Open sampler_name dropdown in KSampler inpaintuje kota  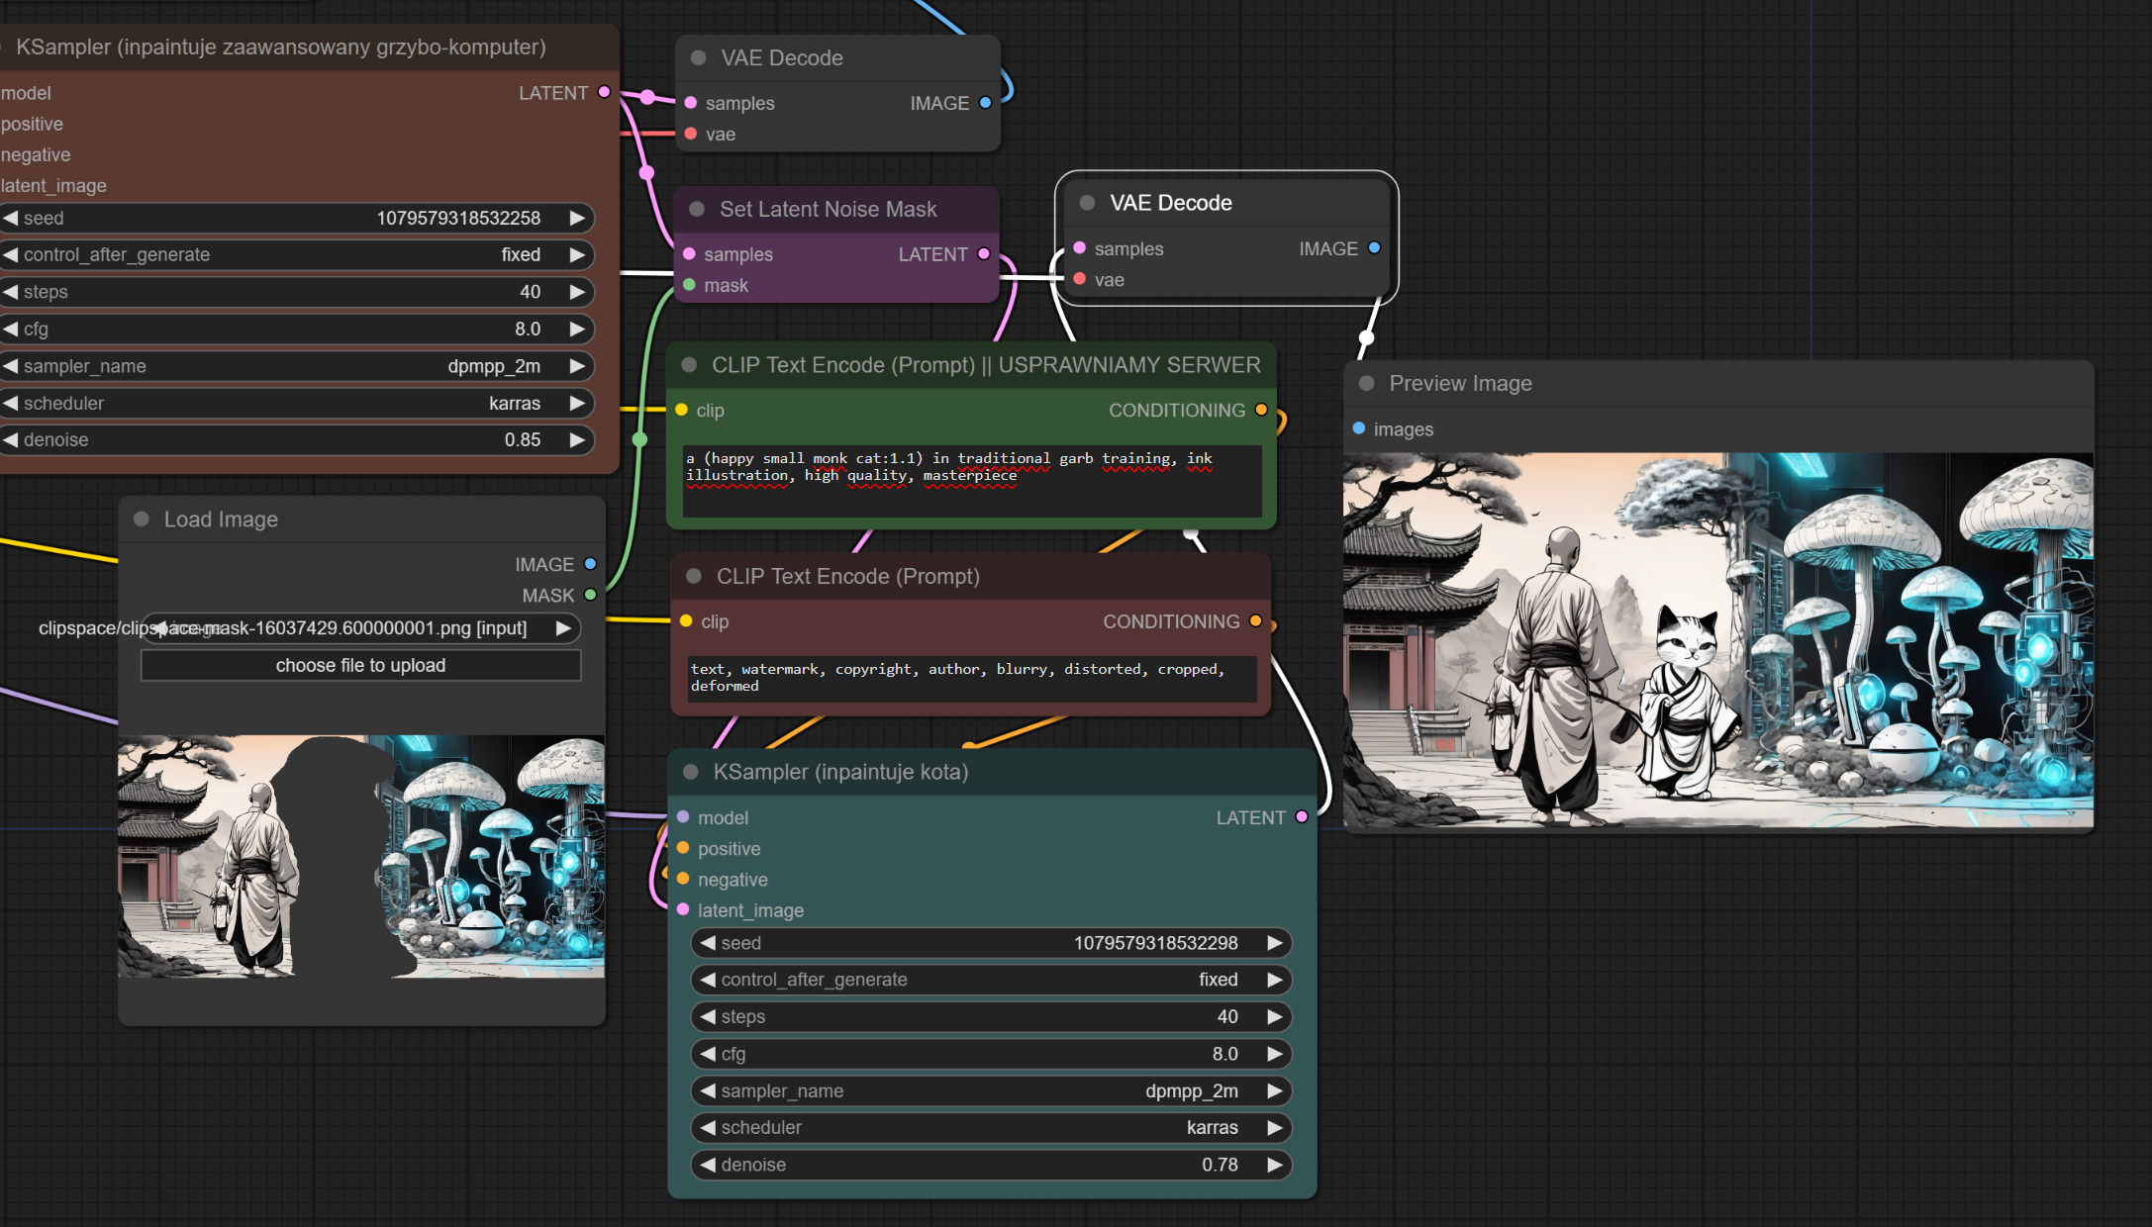(x=990, y=1090)
